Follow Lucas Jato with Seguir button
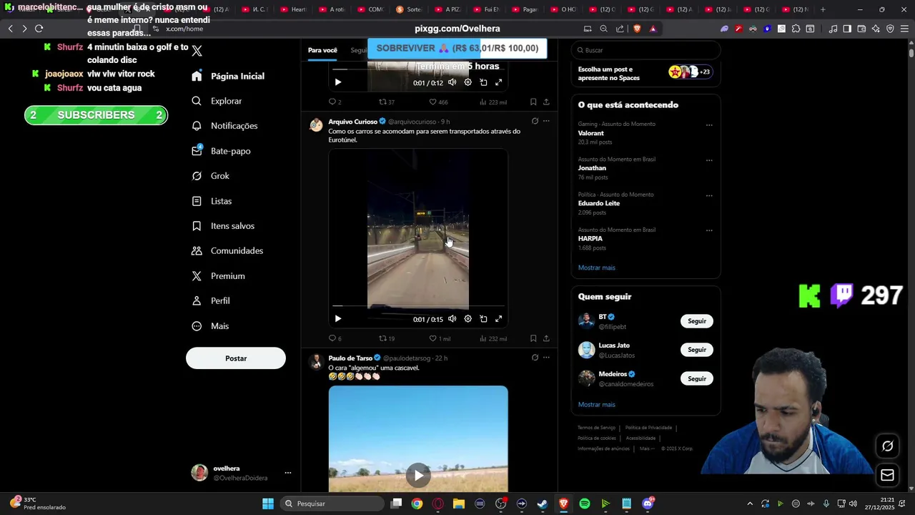 (697, 350)
